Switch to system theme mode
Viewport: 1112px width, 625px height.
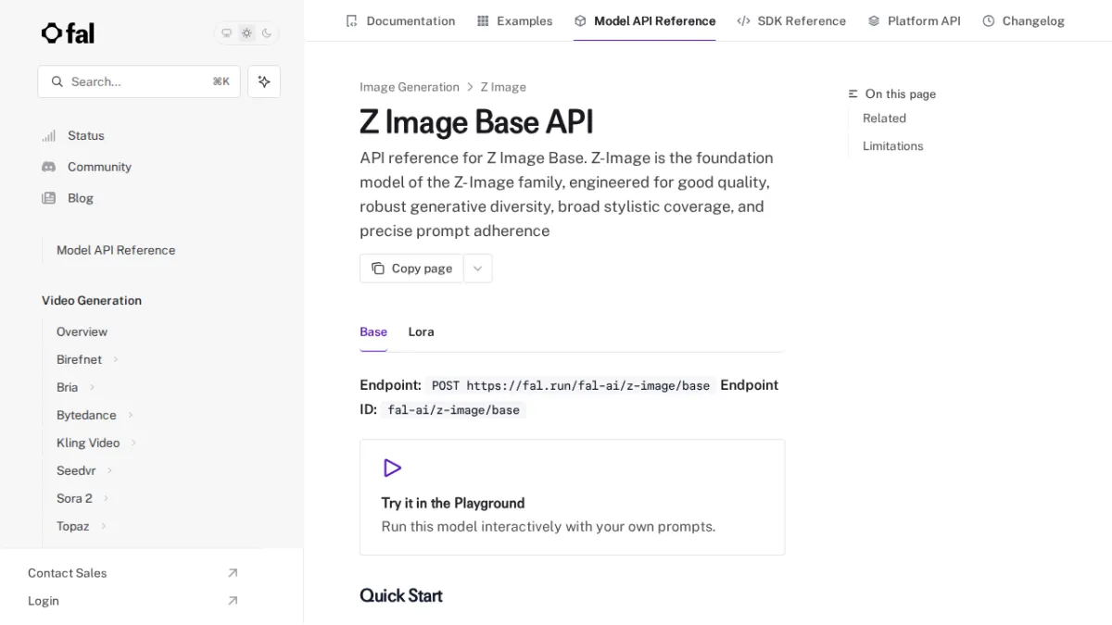click(x=226, y=33)
